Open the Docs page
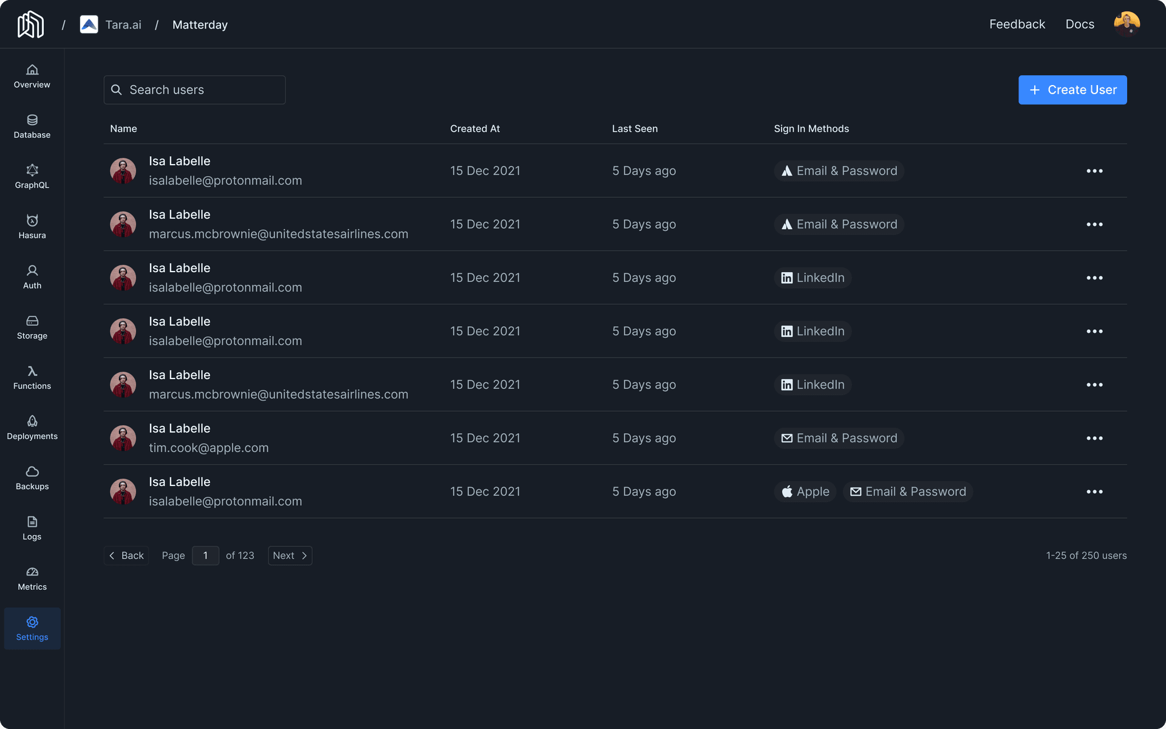 (x=1080, y=24)
